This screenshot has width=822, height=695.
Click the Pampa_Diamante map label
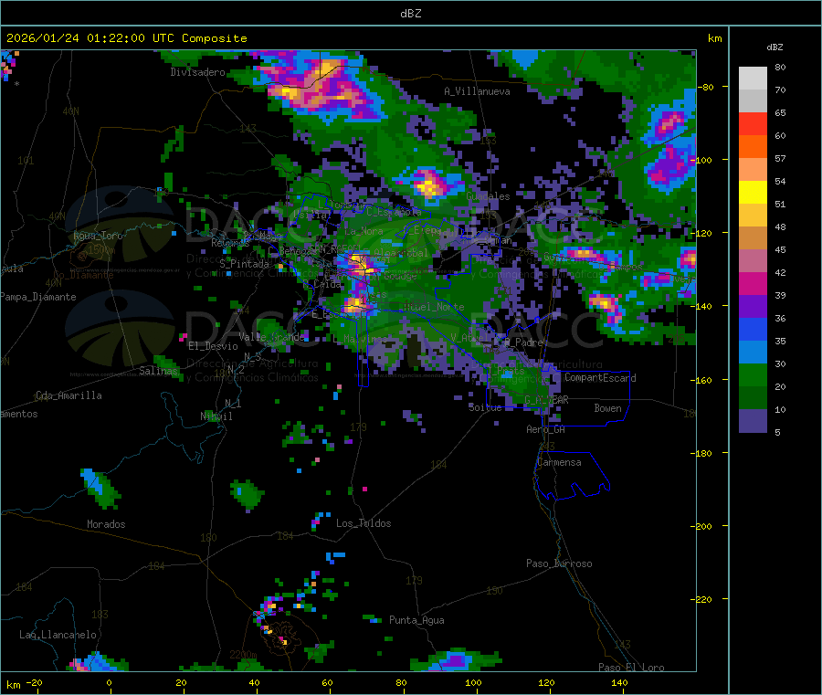[38, 297]
